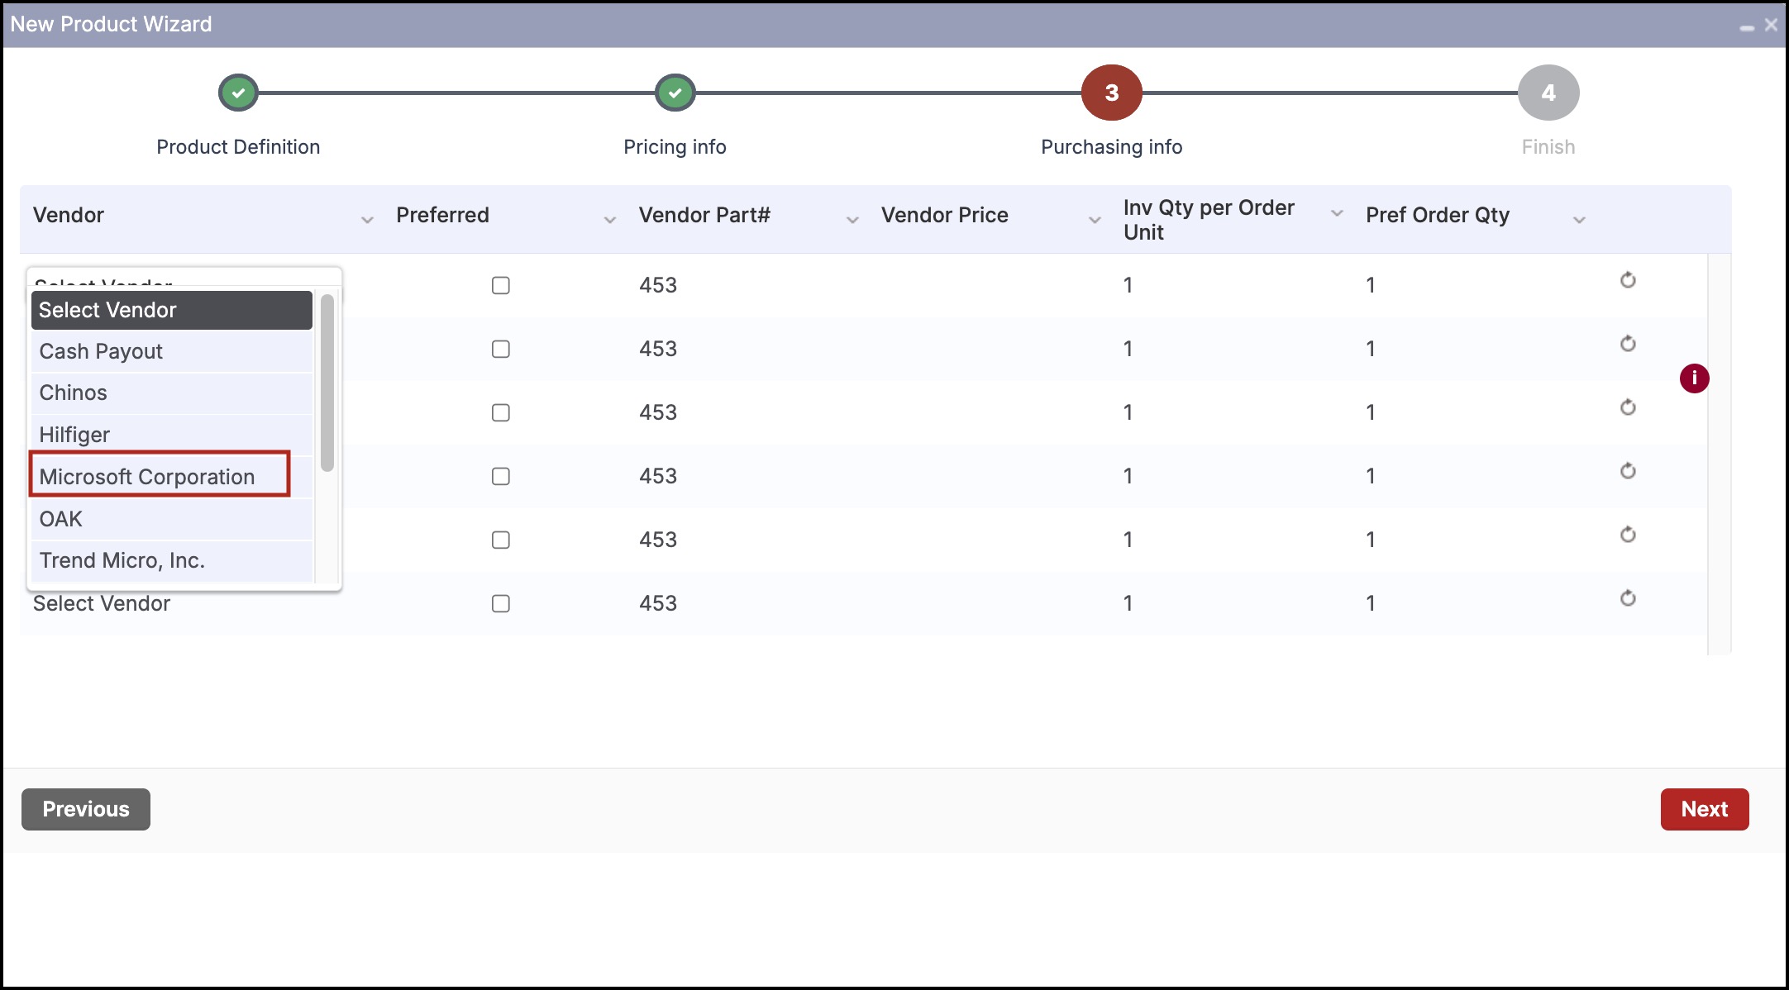The image size is (1789, 990).
Task: Select step 4 Finish circle
Action: (x=1548, y=93)
